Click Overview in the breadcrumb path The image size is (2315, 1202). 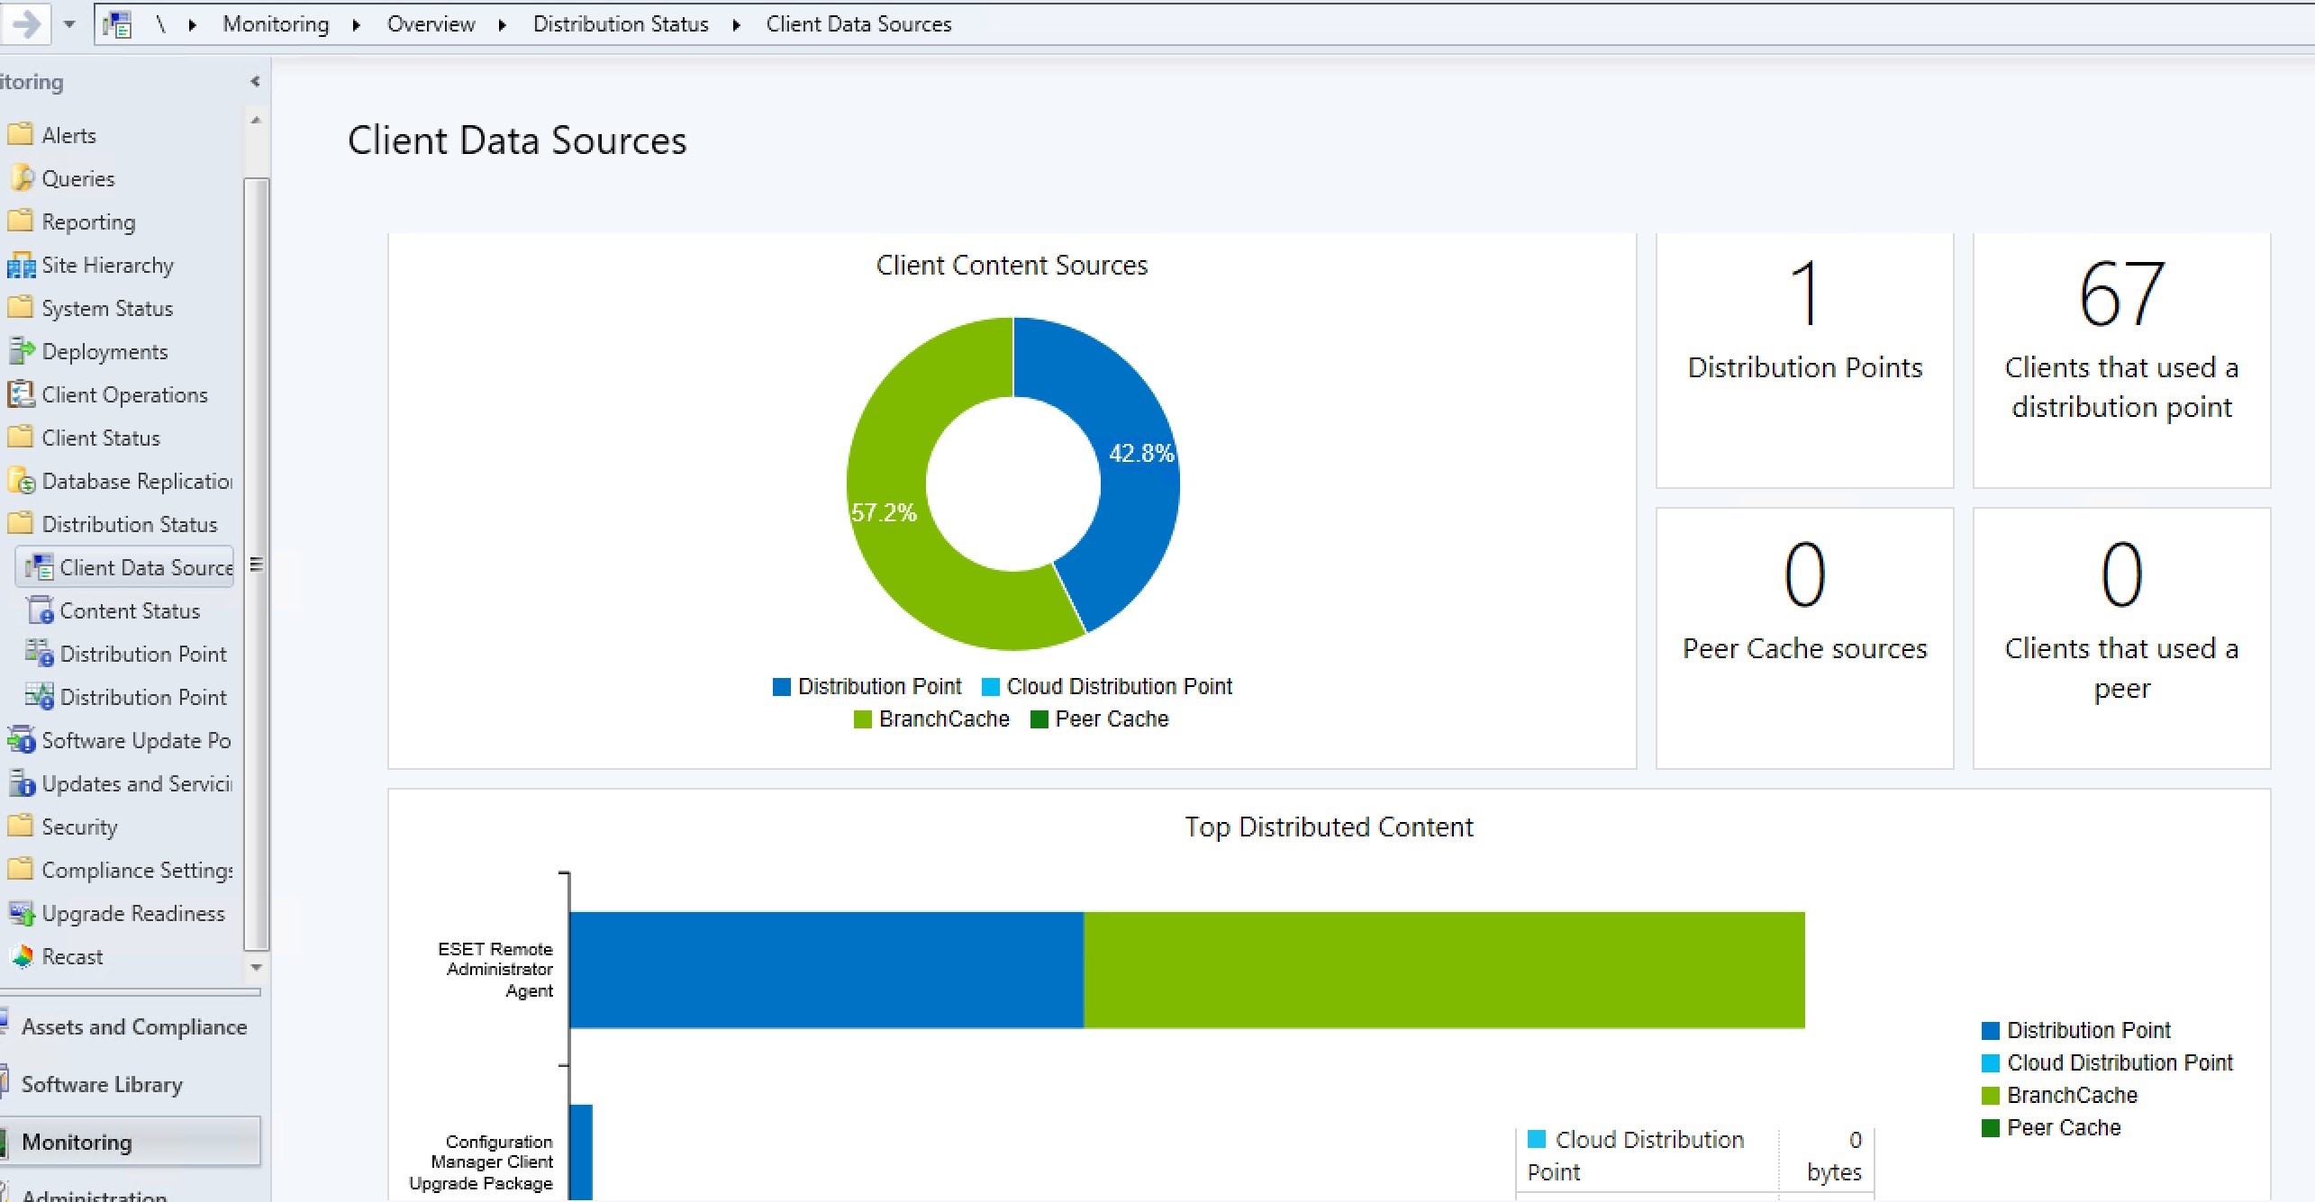(431, 24)
